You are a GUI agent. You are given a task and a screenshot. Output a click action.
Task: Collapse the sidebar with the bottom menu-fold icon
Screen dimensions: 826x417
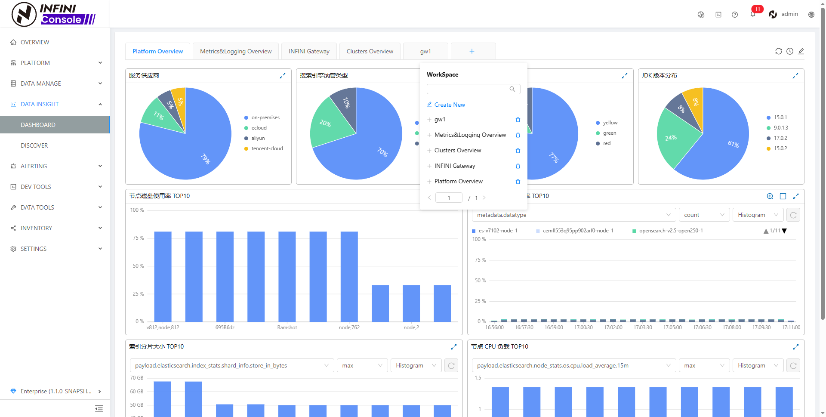click(99, 409)
